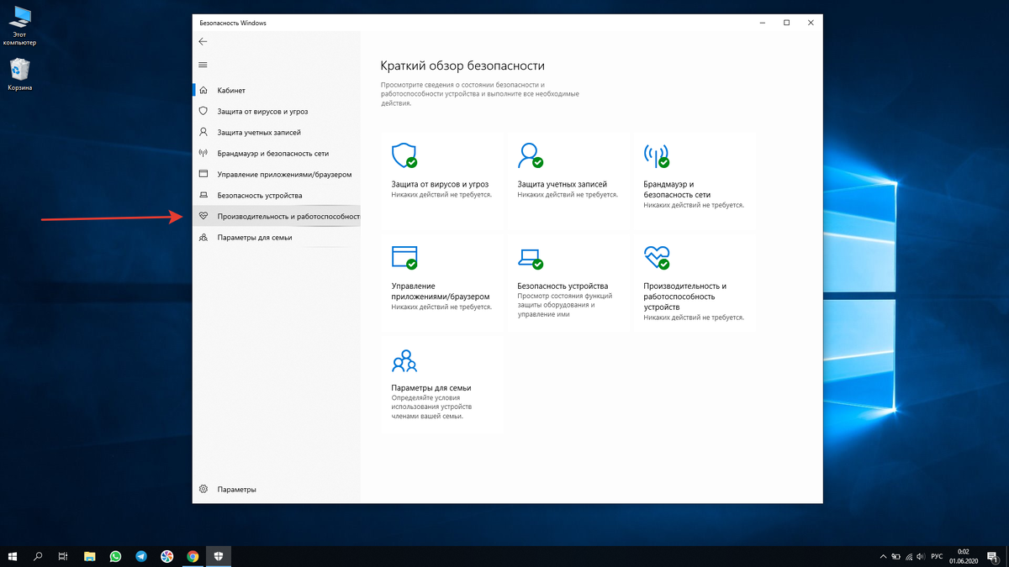Switch the РУС input language indicator
The height and width of the screenshot is (567, 1009).
tap(937, 556)
